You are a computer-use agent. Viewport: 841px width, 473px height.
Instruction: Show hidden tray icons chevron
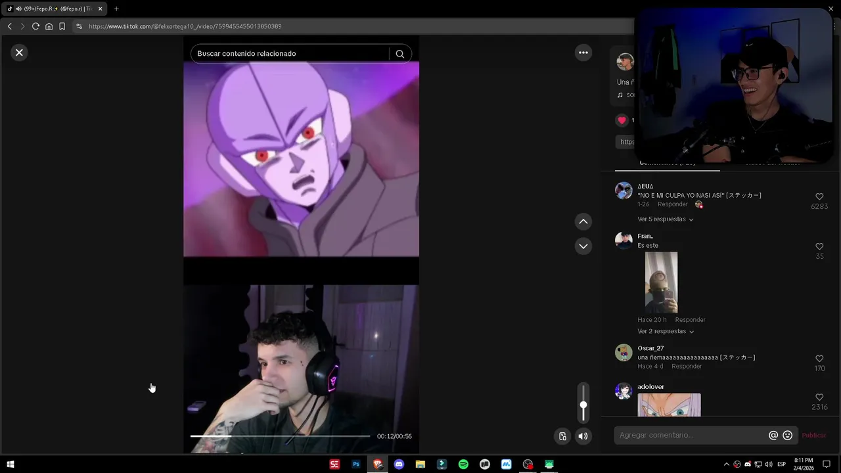(726, 464)
